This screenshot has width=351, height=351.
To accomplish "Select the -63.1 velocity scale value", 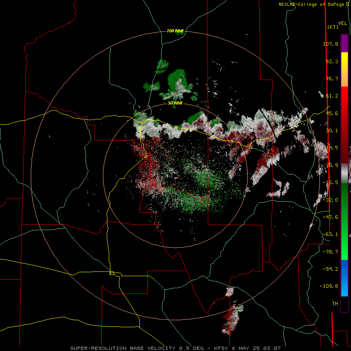I will (x=330, y=234).
